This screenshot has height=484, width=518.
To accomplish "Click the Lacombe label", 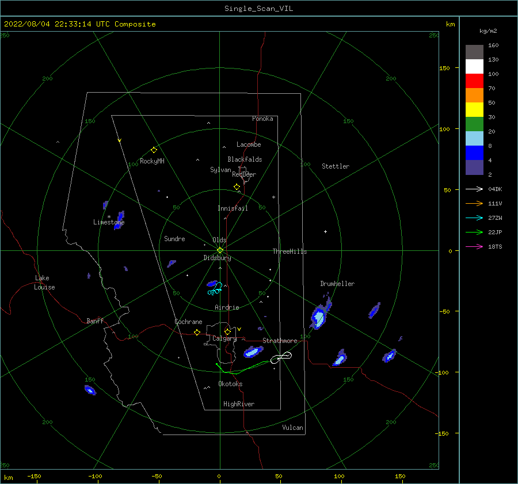I will [x=249, y=144].
